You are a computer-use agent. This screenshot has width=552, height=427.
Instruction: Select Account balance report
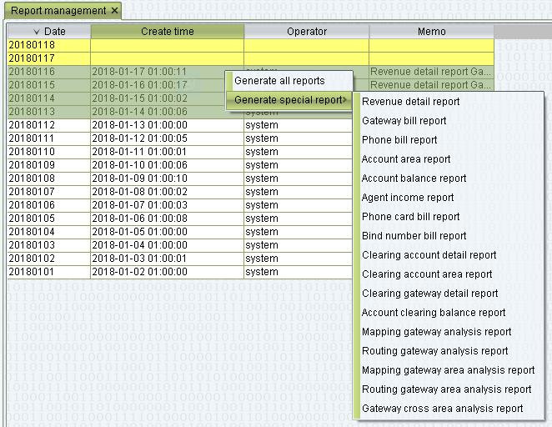click(414, 178)
